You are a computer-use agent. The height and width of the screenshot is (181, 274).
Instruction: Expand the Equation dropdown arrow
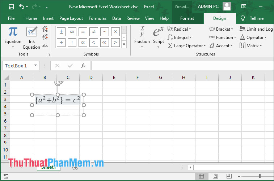coord(13,47)
